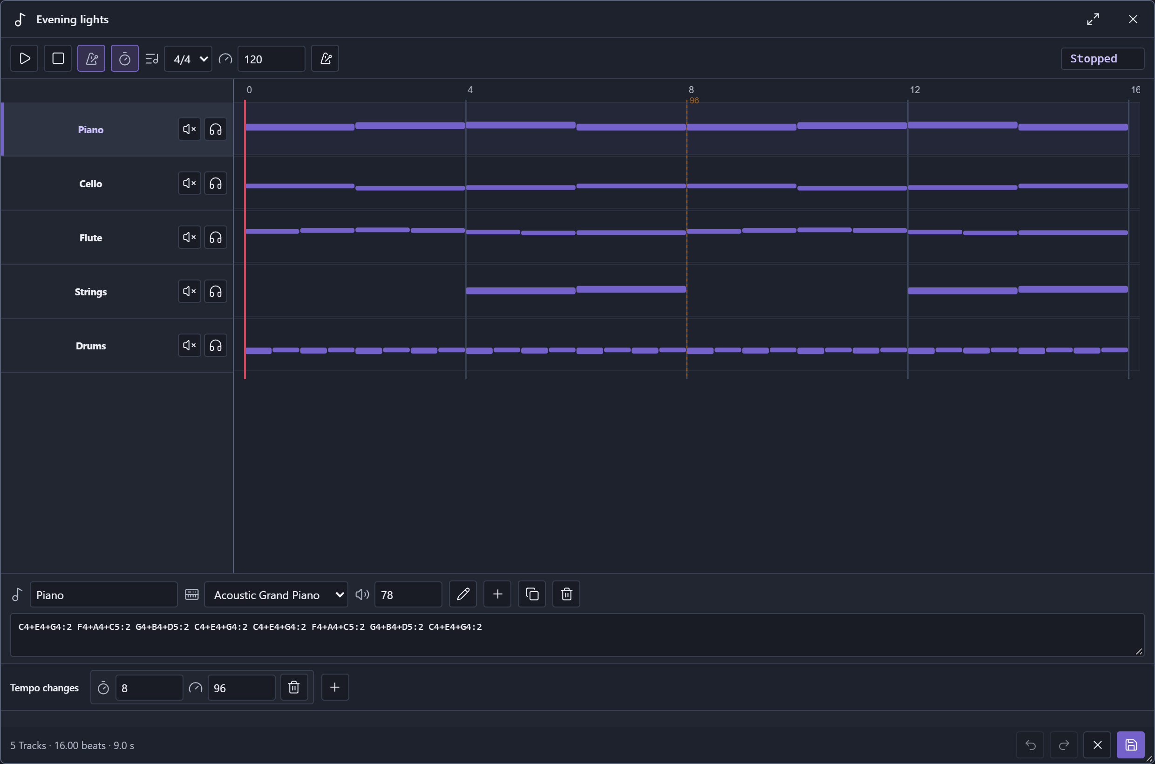Click the first Piano note block
Viewport: 1155px width, 764px height.
pos(300,127)
